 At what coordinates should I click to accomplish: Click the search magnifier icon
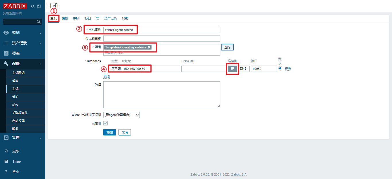pyautogui.click(x=39, y=22)
